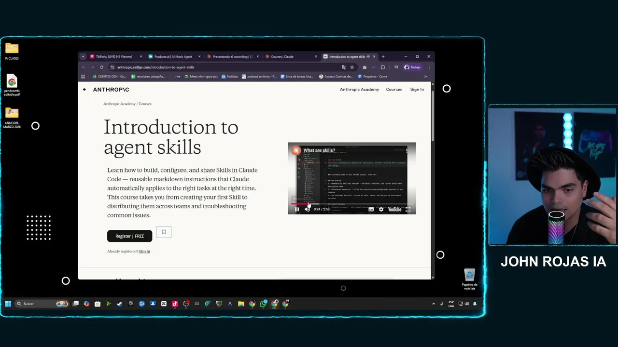The image size is (618, 347).
Task: Open the Windows Start menu
Action: (8, 304)
